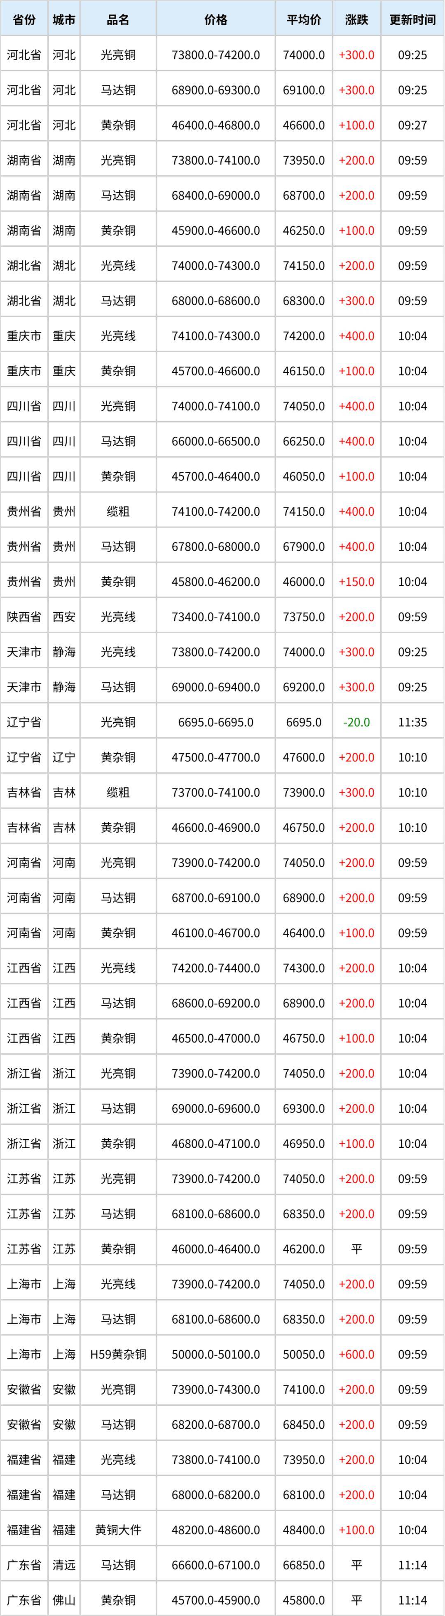Select price range 69000.0-69400.0
Screen dimensions: 445x1616
point(215,688)
